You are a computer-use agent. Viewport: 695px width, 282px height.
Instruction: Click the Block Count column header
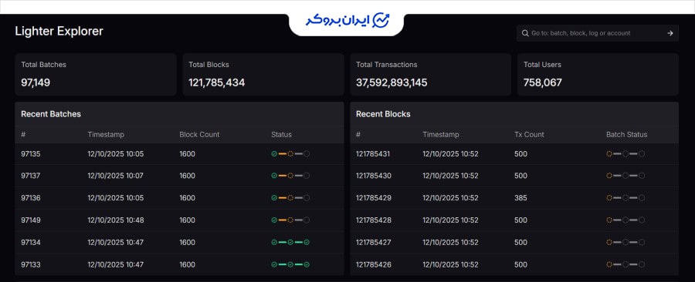(199, 134)
